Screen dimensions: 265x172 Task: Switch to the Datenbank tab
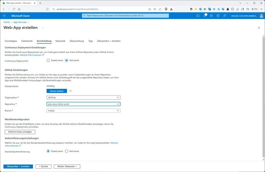(x=27, y=41)
